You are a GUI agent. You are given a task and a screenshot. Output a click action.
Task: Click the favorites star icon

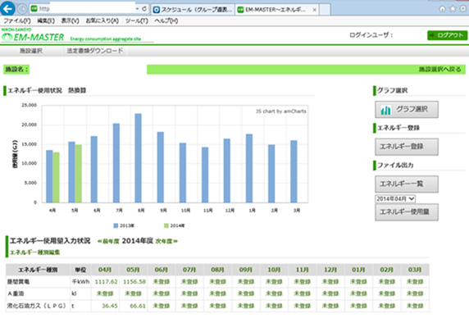point(453,9)
